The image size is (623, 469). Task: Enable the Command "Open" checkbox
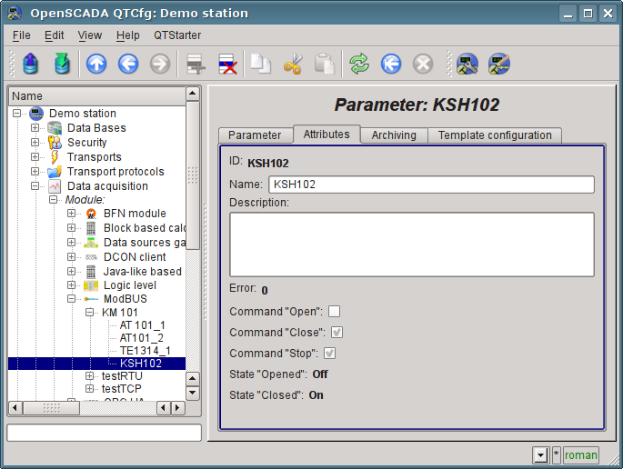[334, 312]
